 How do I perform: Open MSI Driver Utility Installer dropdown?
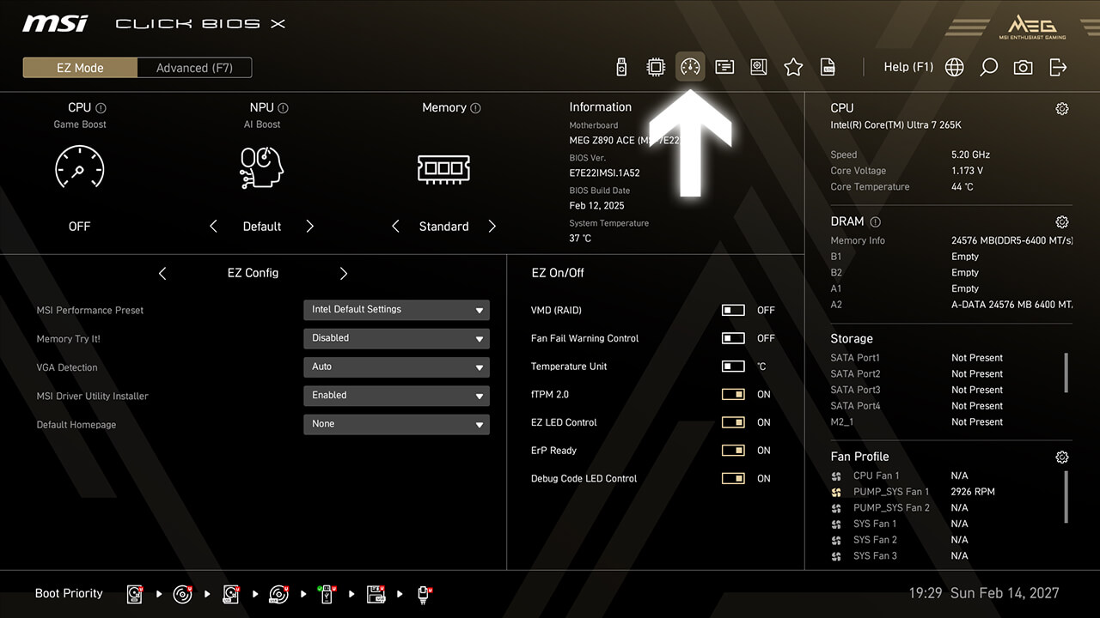coord(396,396)
